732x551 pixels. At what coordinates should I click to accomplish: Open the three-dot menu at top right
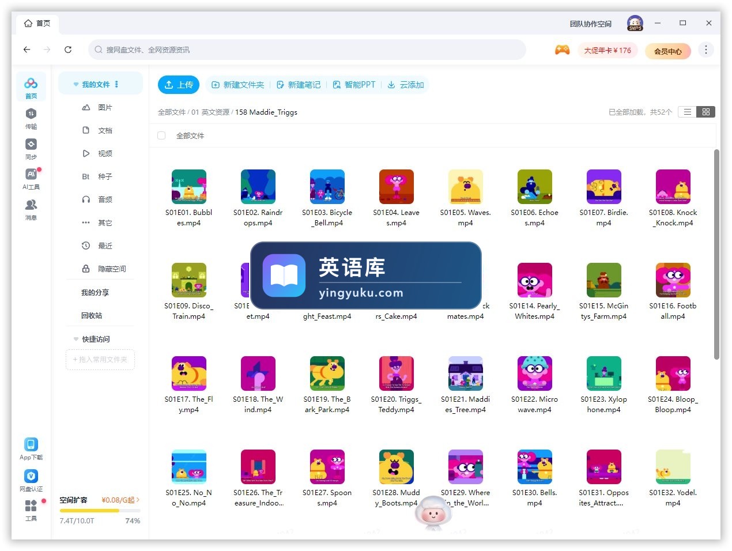coord(705,50)
